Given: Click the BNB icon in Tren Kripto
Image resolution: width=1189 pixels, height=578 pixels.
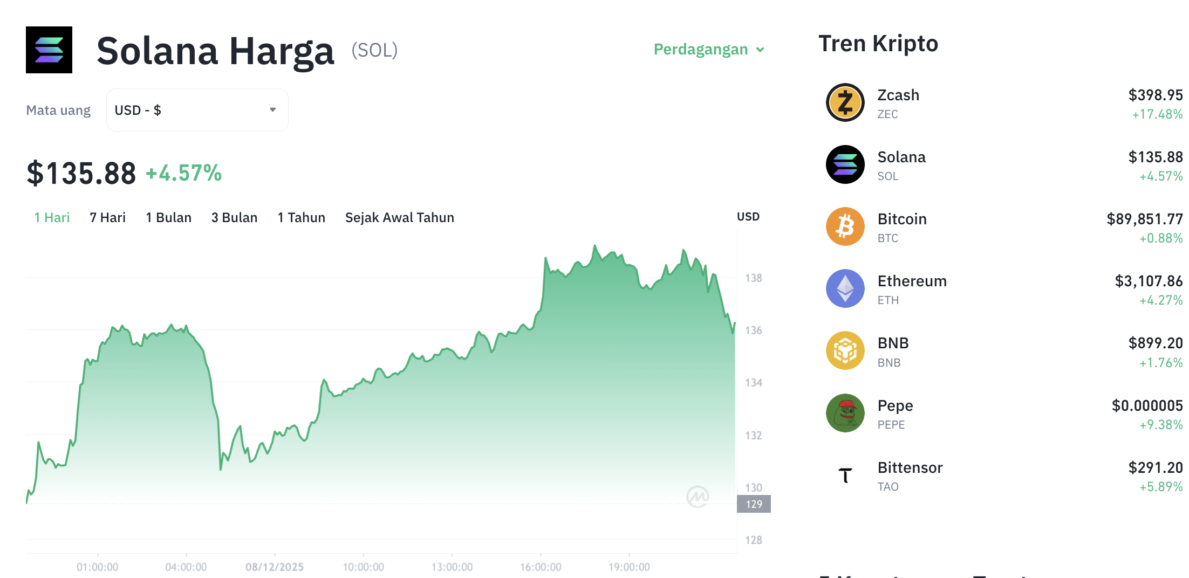Looking at the screenshot, I should tap(845, 350).
